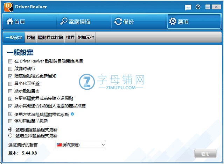Click the Driver Reviver logo icon

7,7
